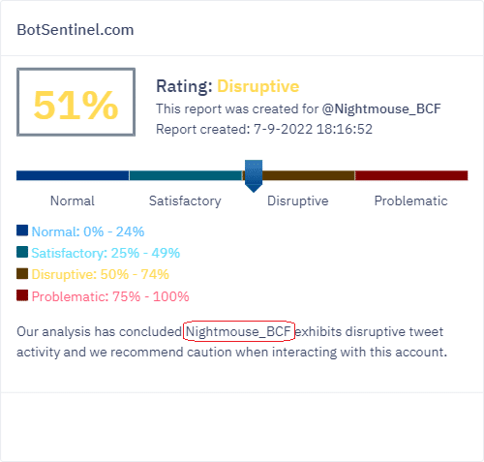Click the 'Disruptive: 50% - 74%' legend text
This screenshot has width=484, height=462.
click(x=100, y=274)
